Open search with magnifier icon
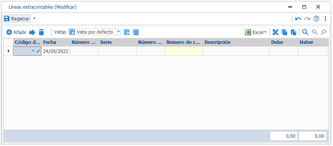 pyautogui.click(x=305, y=32)
